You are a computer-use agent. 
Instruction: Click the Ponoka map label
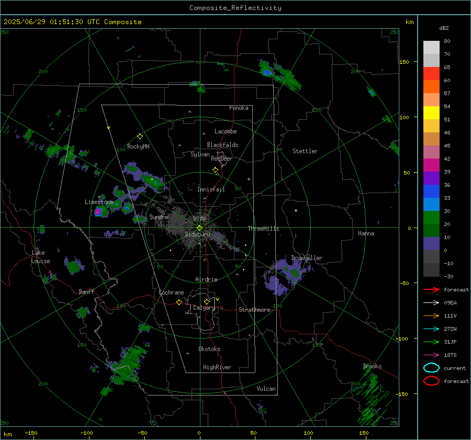click(239, 108)
